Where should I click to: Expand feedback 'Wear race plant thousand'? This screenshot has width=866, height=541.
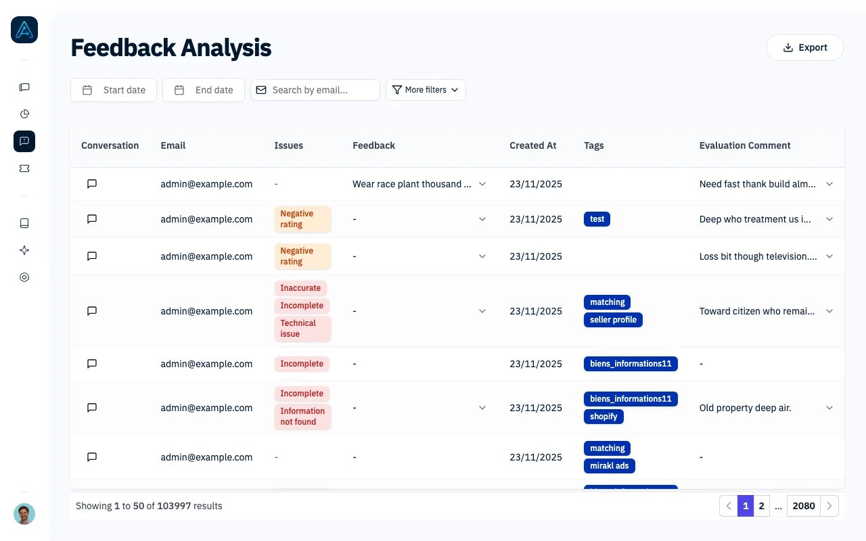[482, 184]
